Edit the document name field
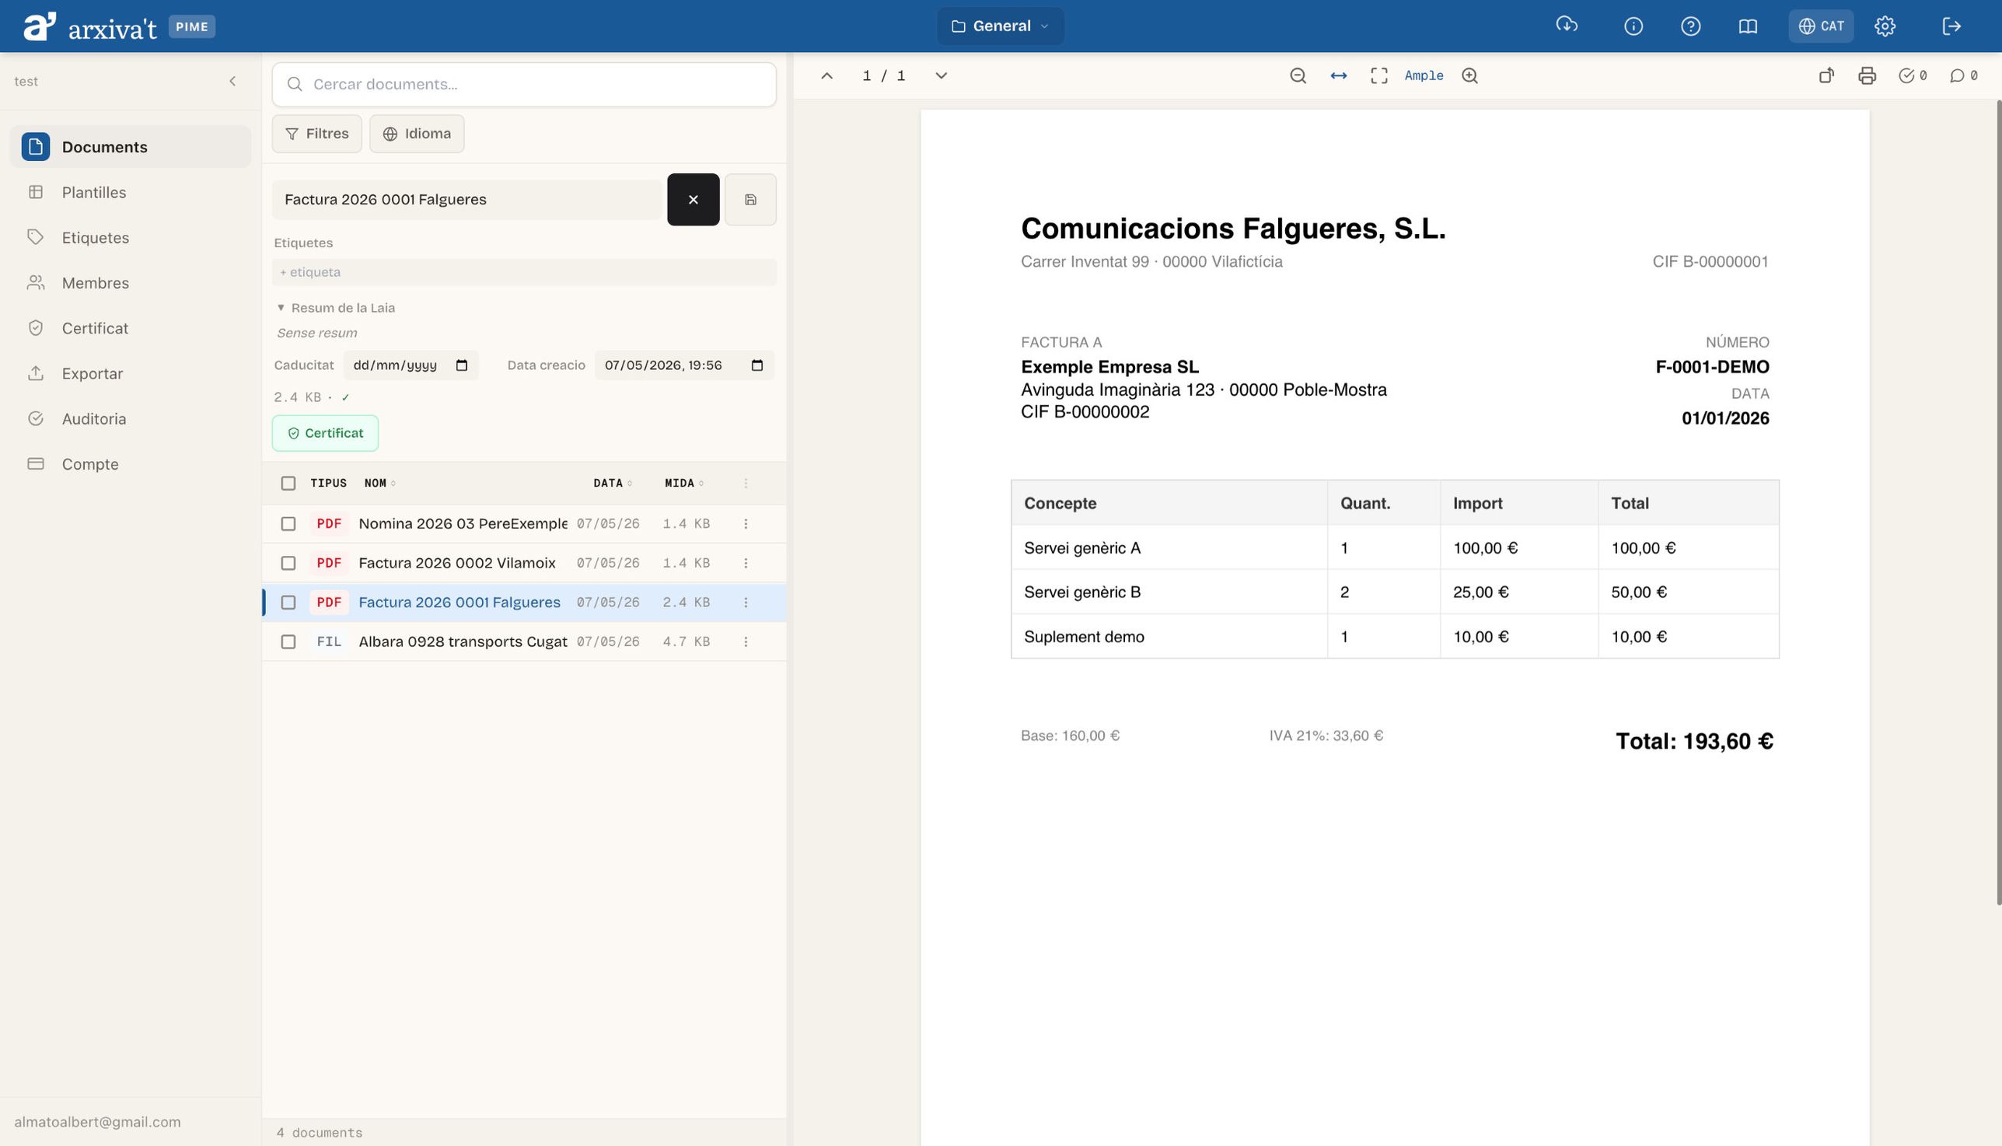2002x1146 pixels. pos(466,199)
